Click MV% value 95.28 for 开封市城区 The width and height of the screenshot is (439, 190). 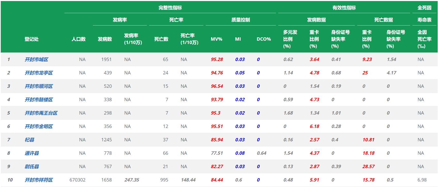(217, 59)
